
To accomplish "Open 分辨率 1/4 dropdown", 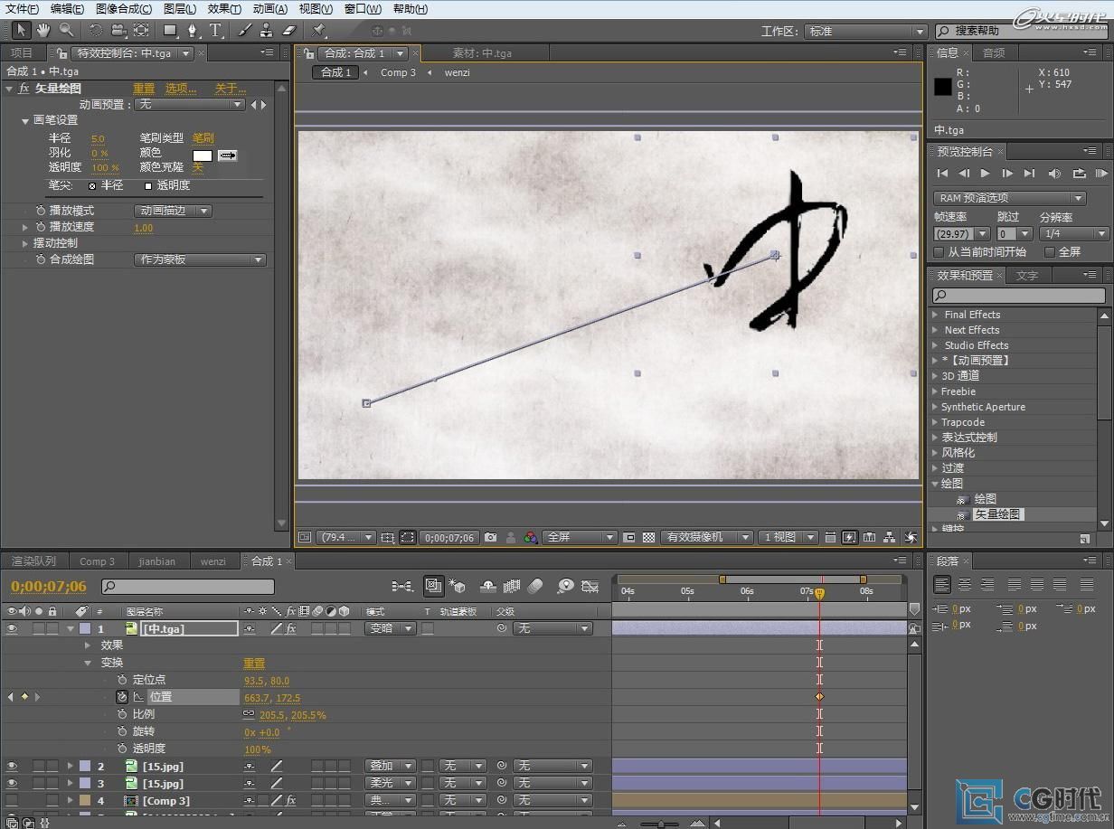I will tap(1073, 233).
